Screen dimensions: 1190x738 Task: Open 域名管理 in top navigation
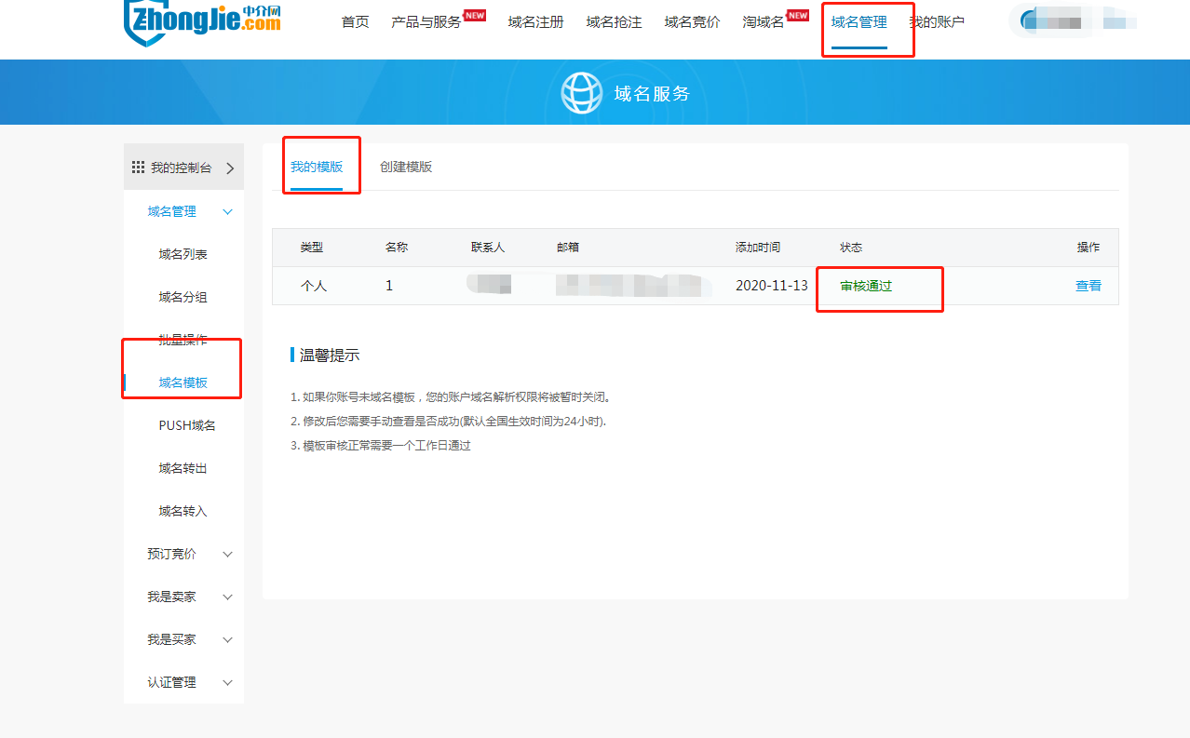click(x=859, y=22)
